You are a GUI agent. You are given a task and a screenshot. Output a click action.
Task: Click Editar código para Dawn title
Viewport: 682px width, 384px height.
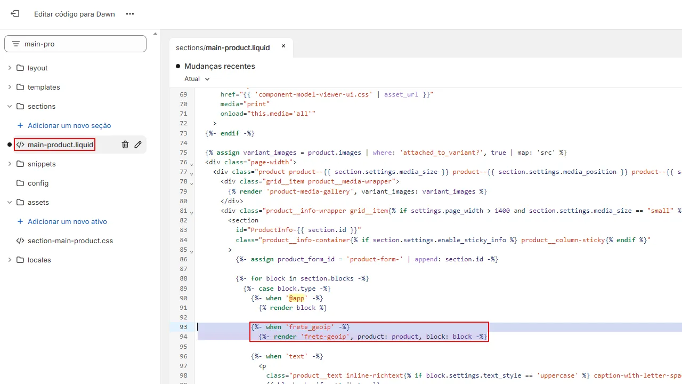(x=75, y=14)
